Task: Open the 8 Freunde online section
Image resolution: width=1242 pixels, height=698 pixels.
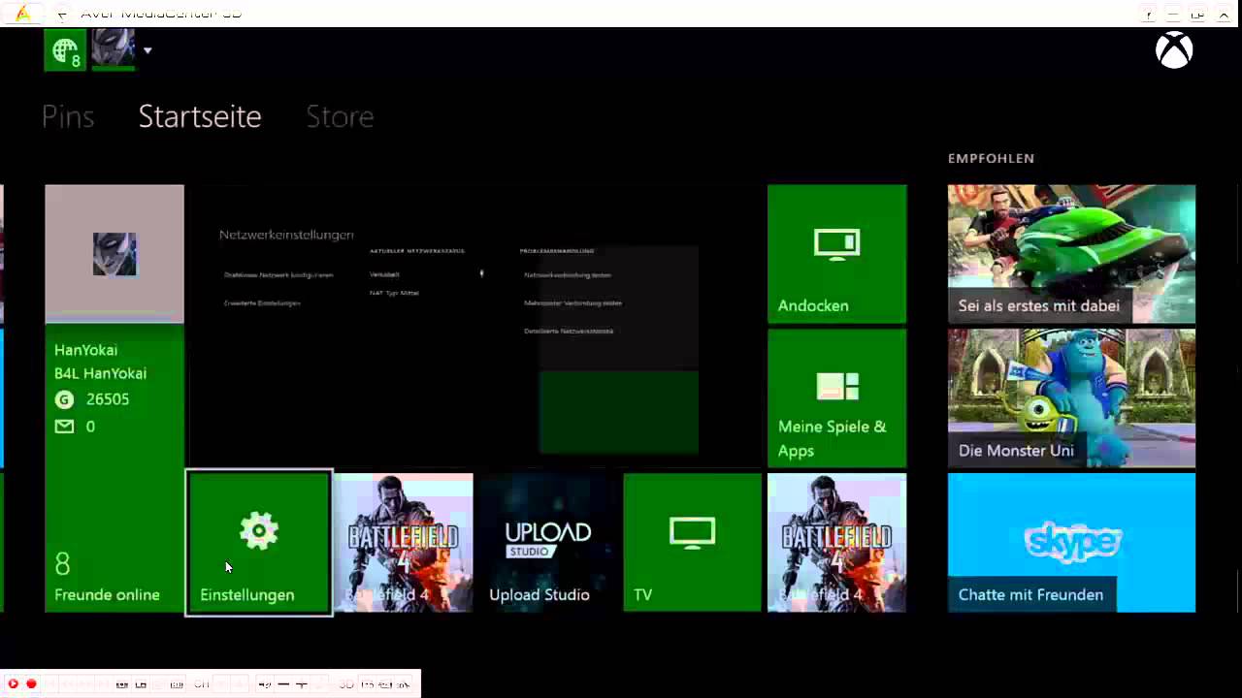Action: tap(107, 579)
